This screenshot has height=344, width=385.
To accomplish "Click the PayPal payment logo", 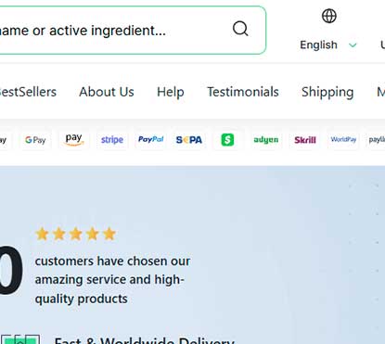I will click(x=150, y=140).
